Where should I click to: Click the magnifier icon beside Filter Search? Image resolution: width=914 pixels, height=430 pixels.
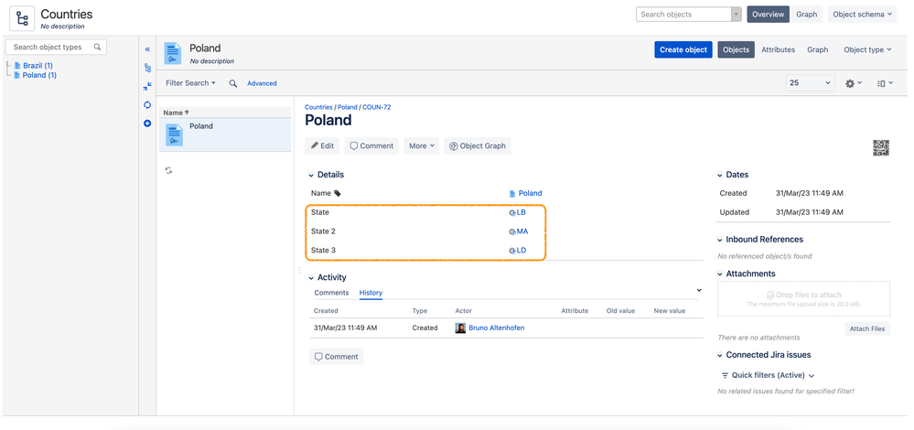pyautogui.click(x=233, y=83)
